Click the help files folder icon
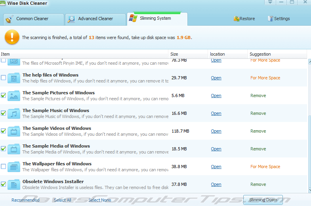The width and height of the screenshot is (311, 206). (14, 78)
